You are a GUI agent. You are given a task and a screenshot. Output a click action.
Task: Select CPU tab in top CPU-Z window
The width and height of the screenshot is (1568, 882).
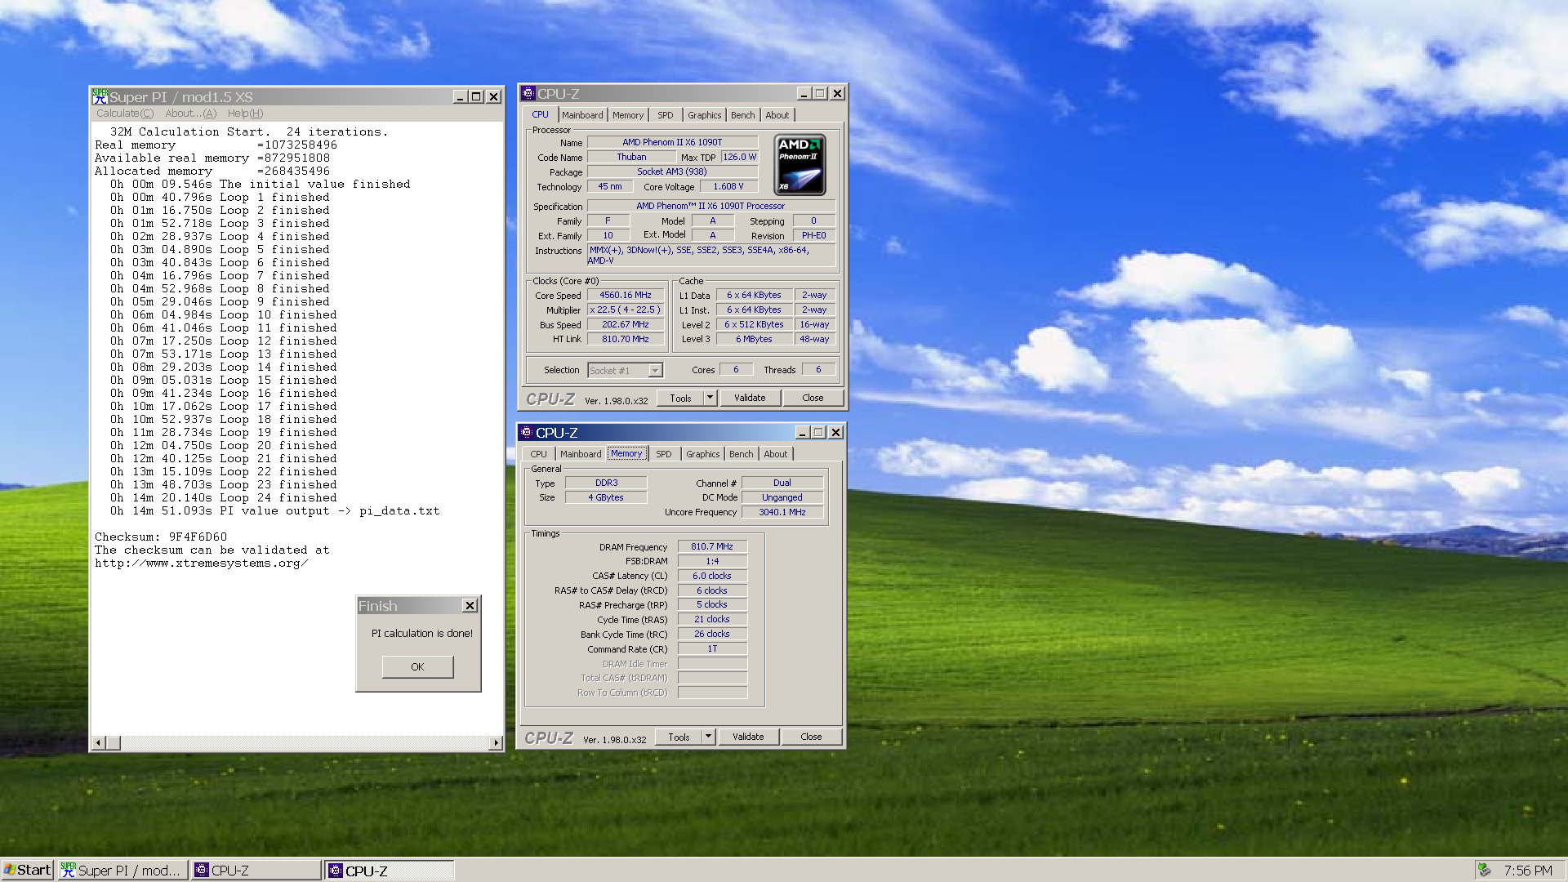click(x=540, y=114)
